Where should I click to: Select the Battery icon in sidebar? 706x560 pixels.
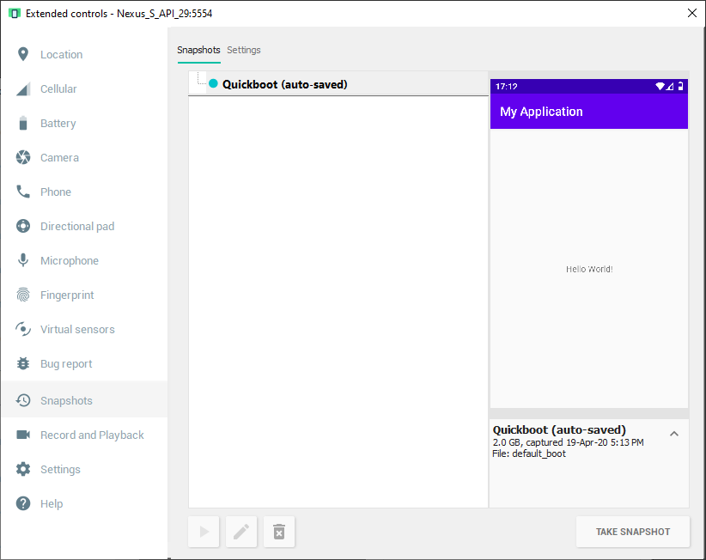point(23,124)
